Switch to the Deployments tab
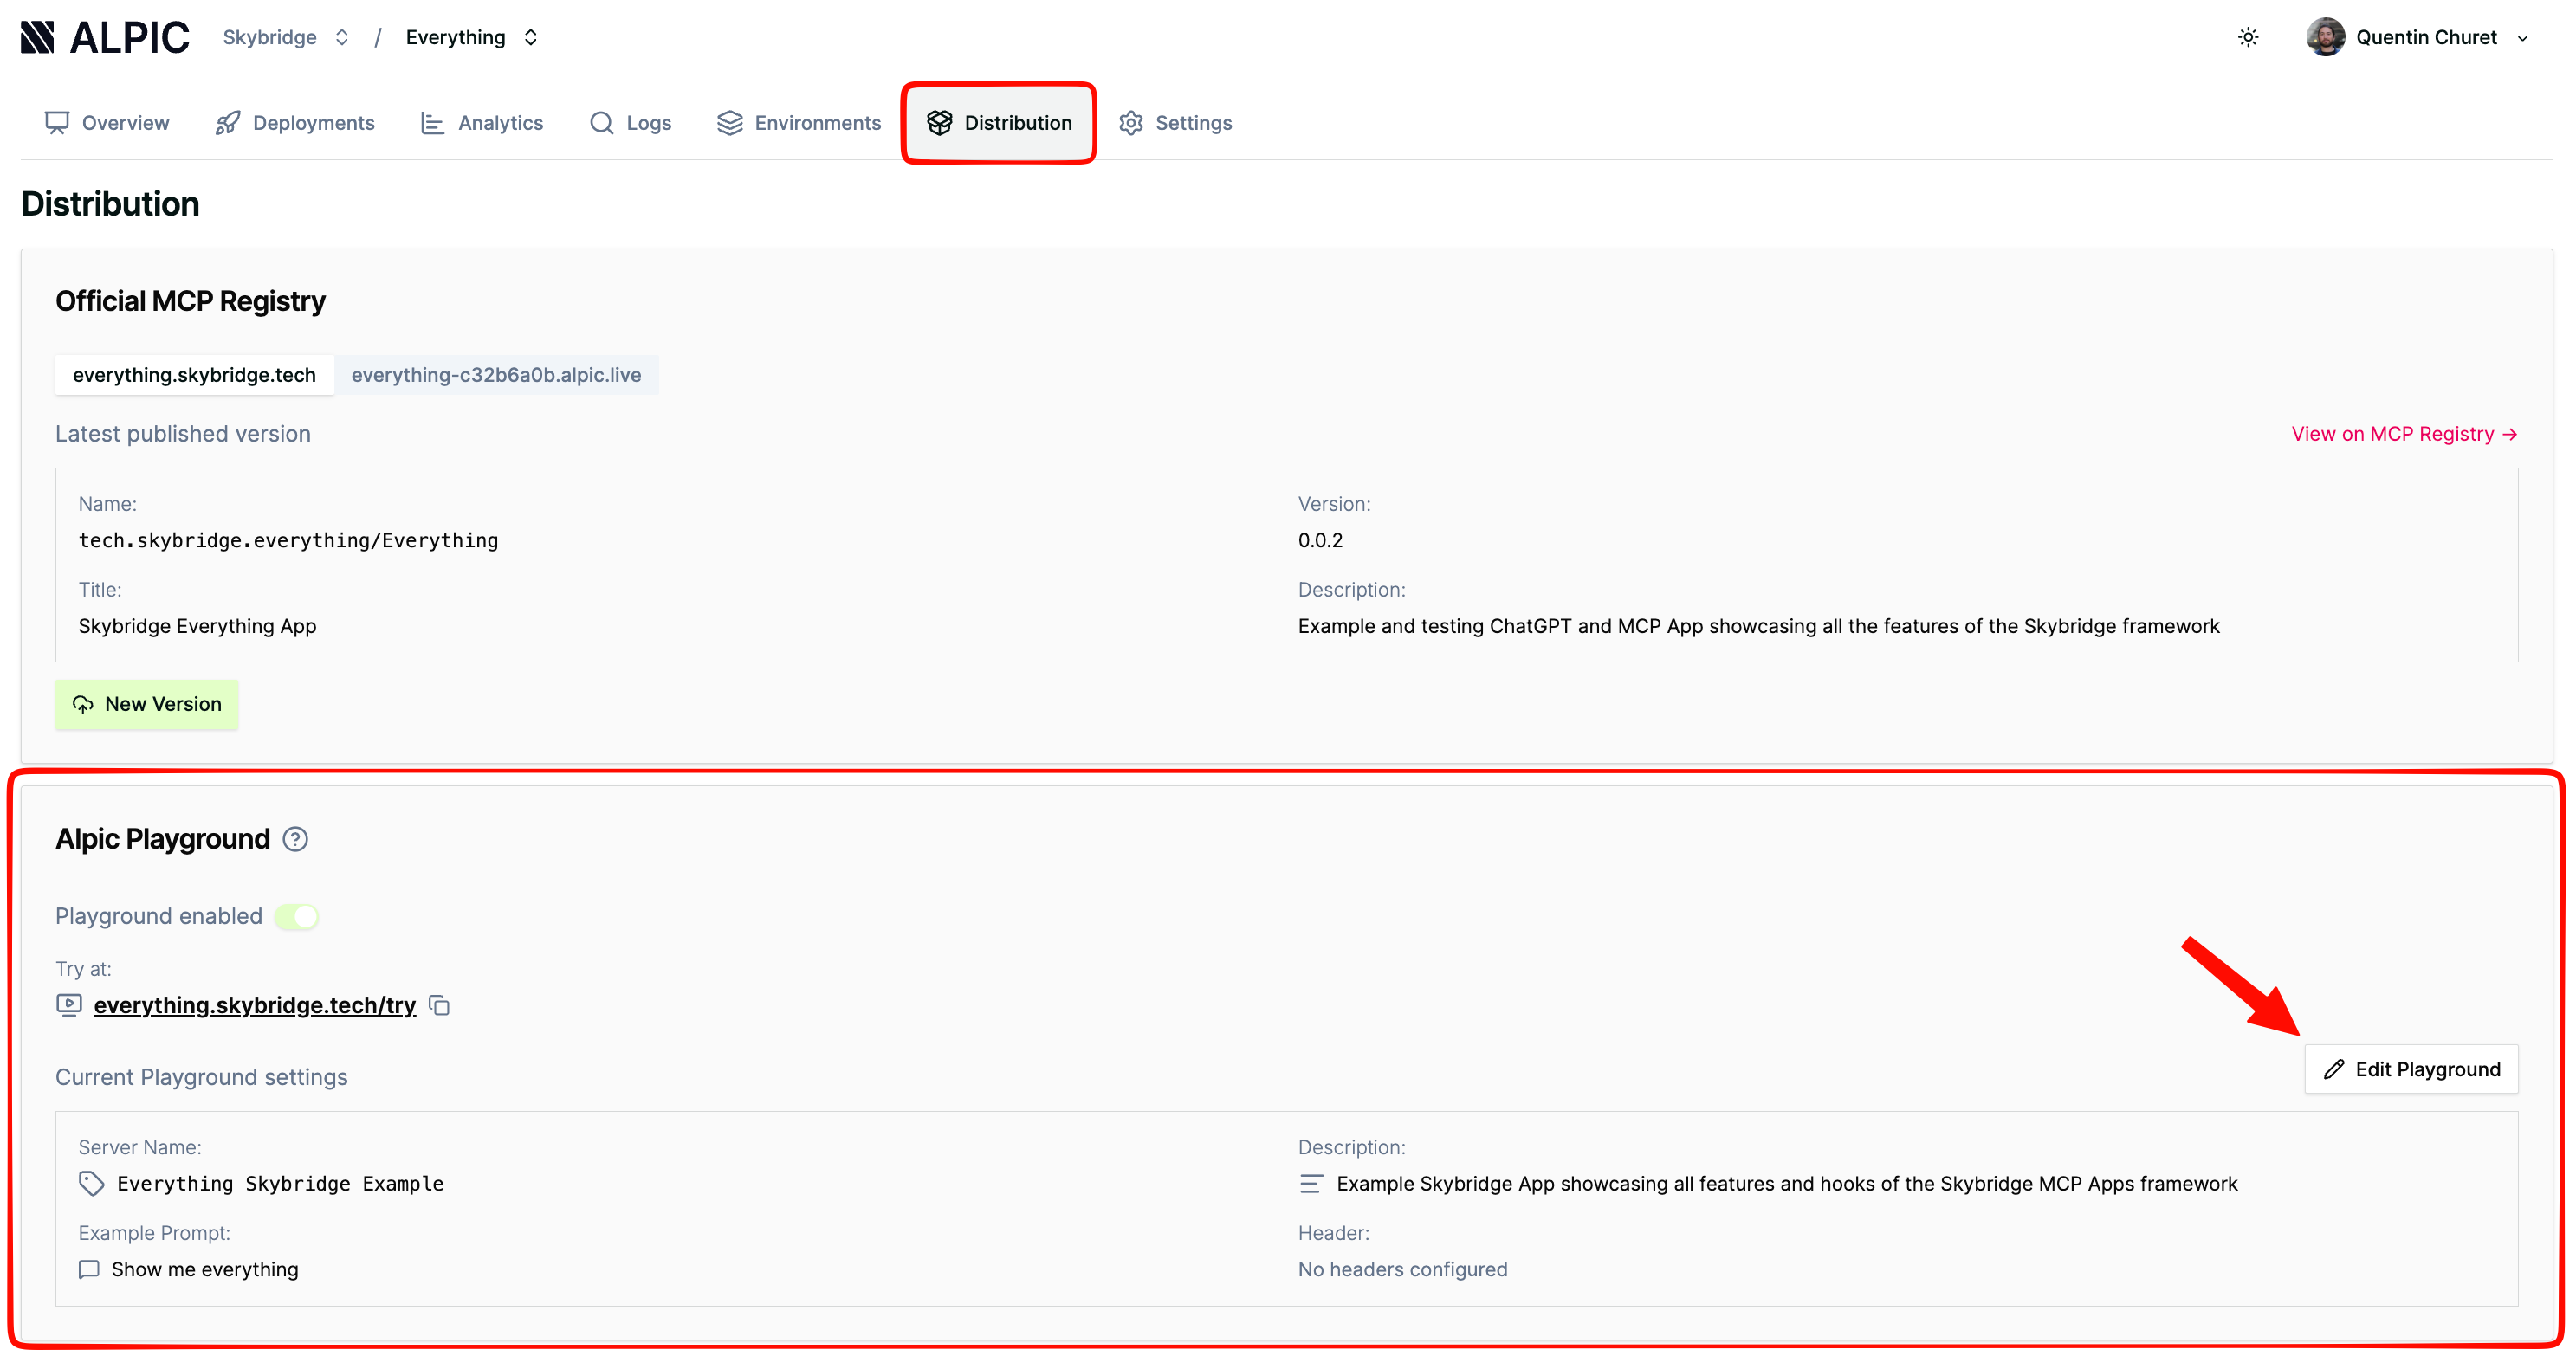This screenshot has height=1356, width=2576. coord(295,123)
